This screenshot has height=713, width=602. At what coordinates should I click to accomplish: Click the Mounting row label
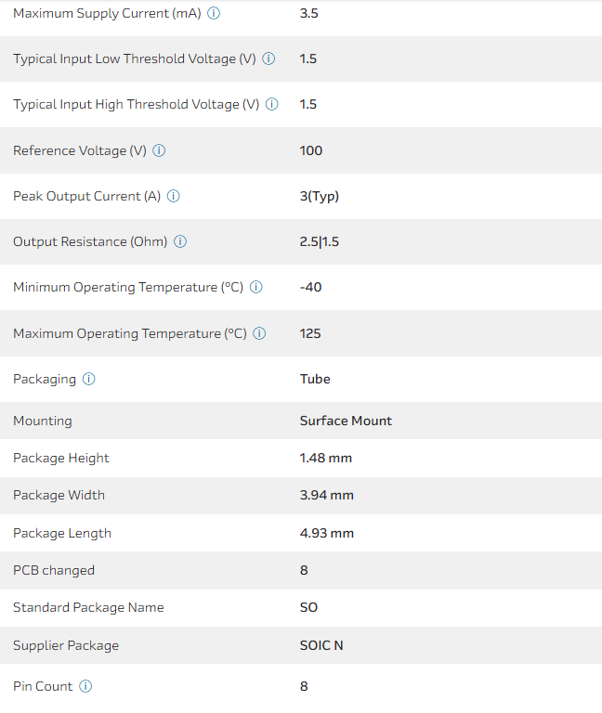[x=43, y=421]
